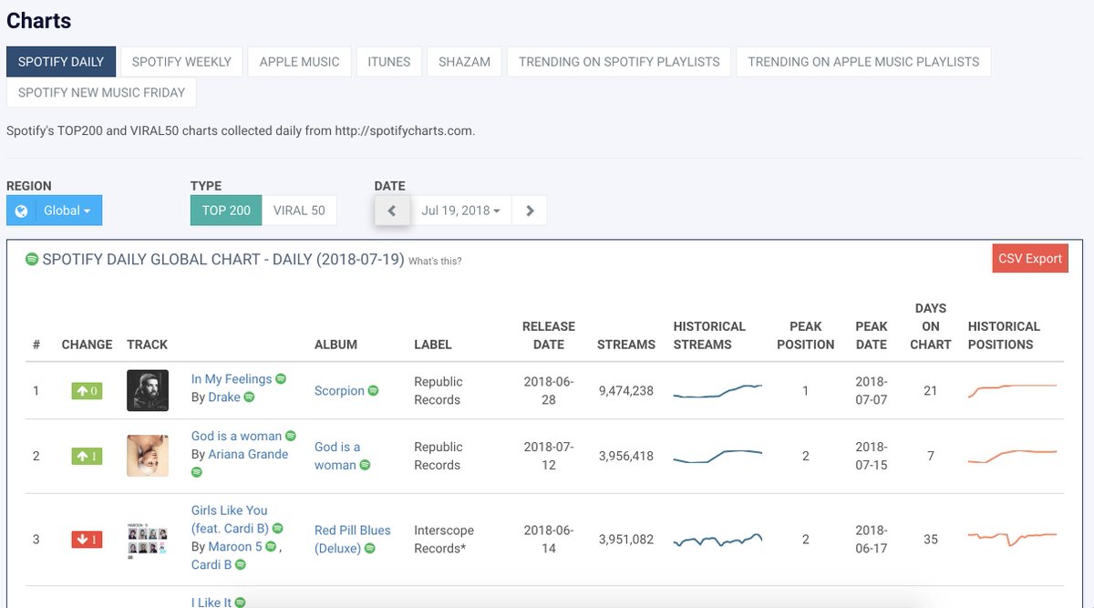Screen dimensions: 1094x608
Task: Open the Jul 19, 2018 date dropdown
Action: [460, 211]
